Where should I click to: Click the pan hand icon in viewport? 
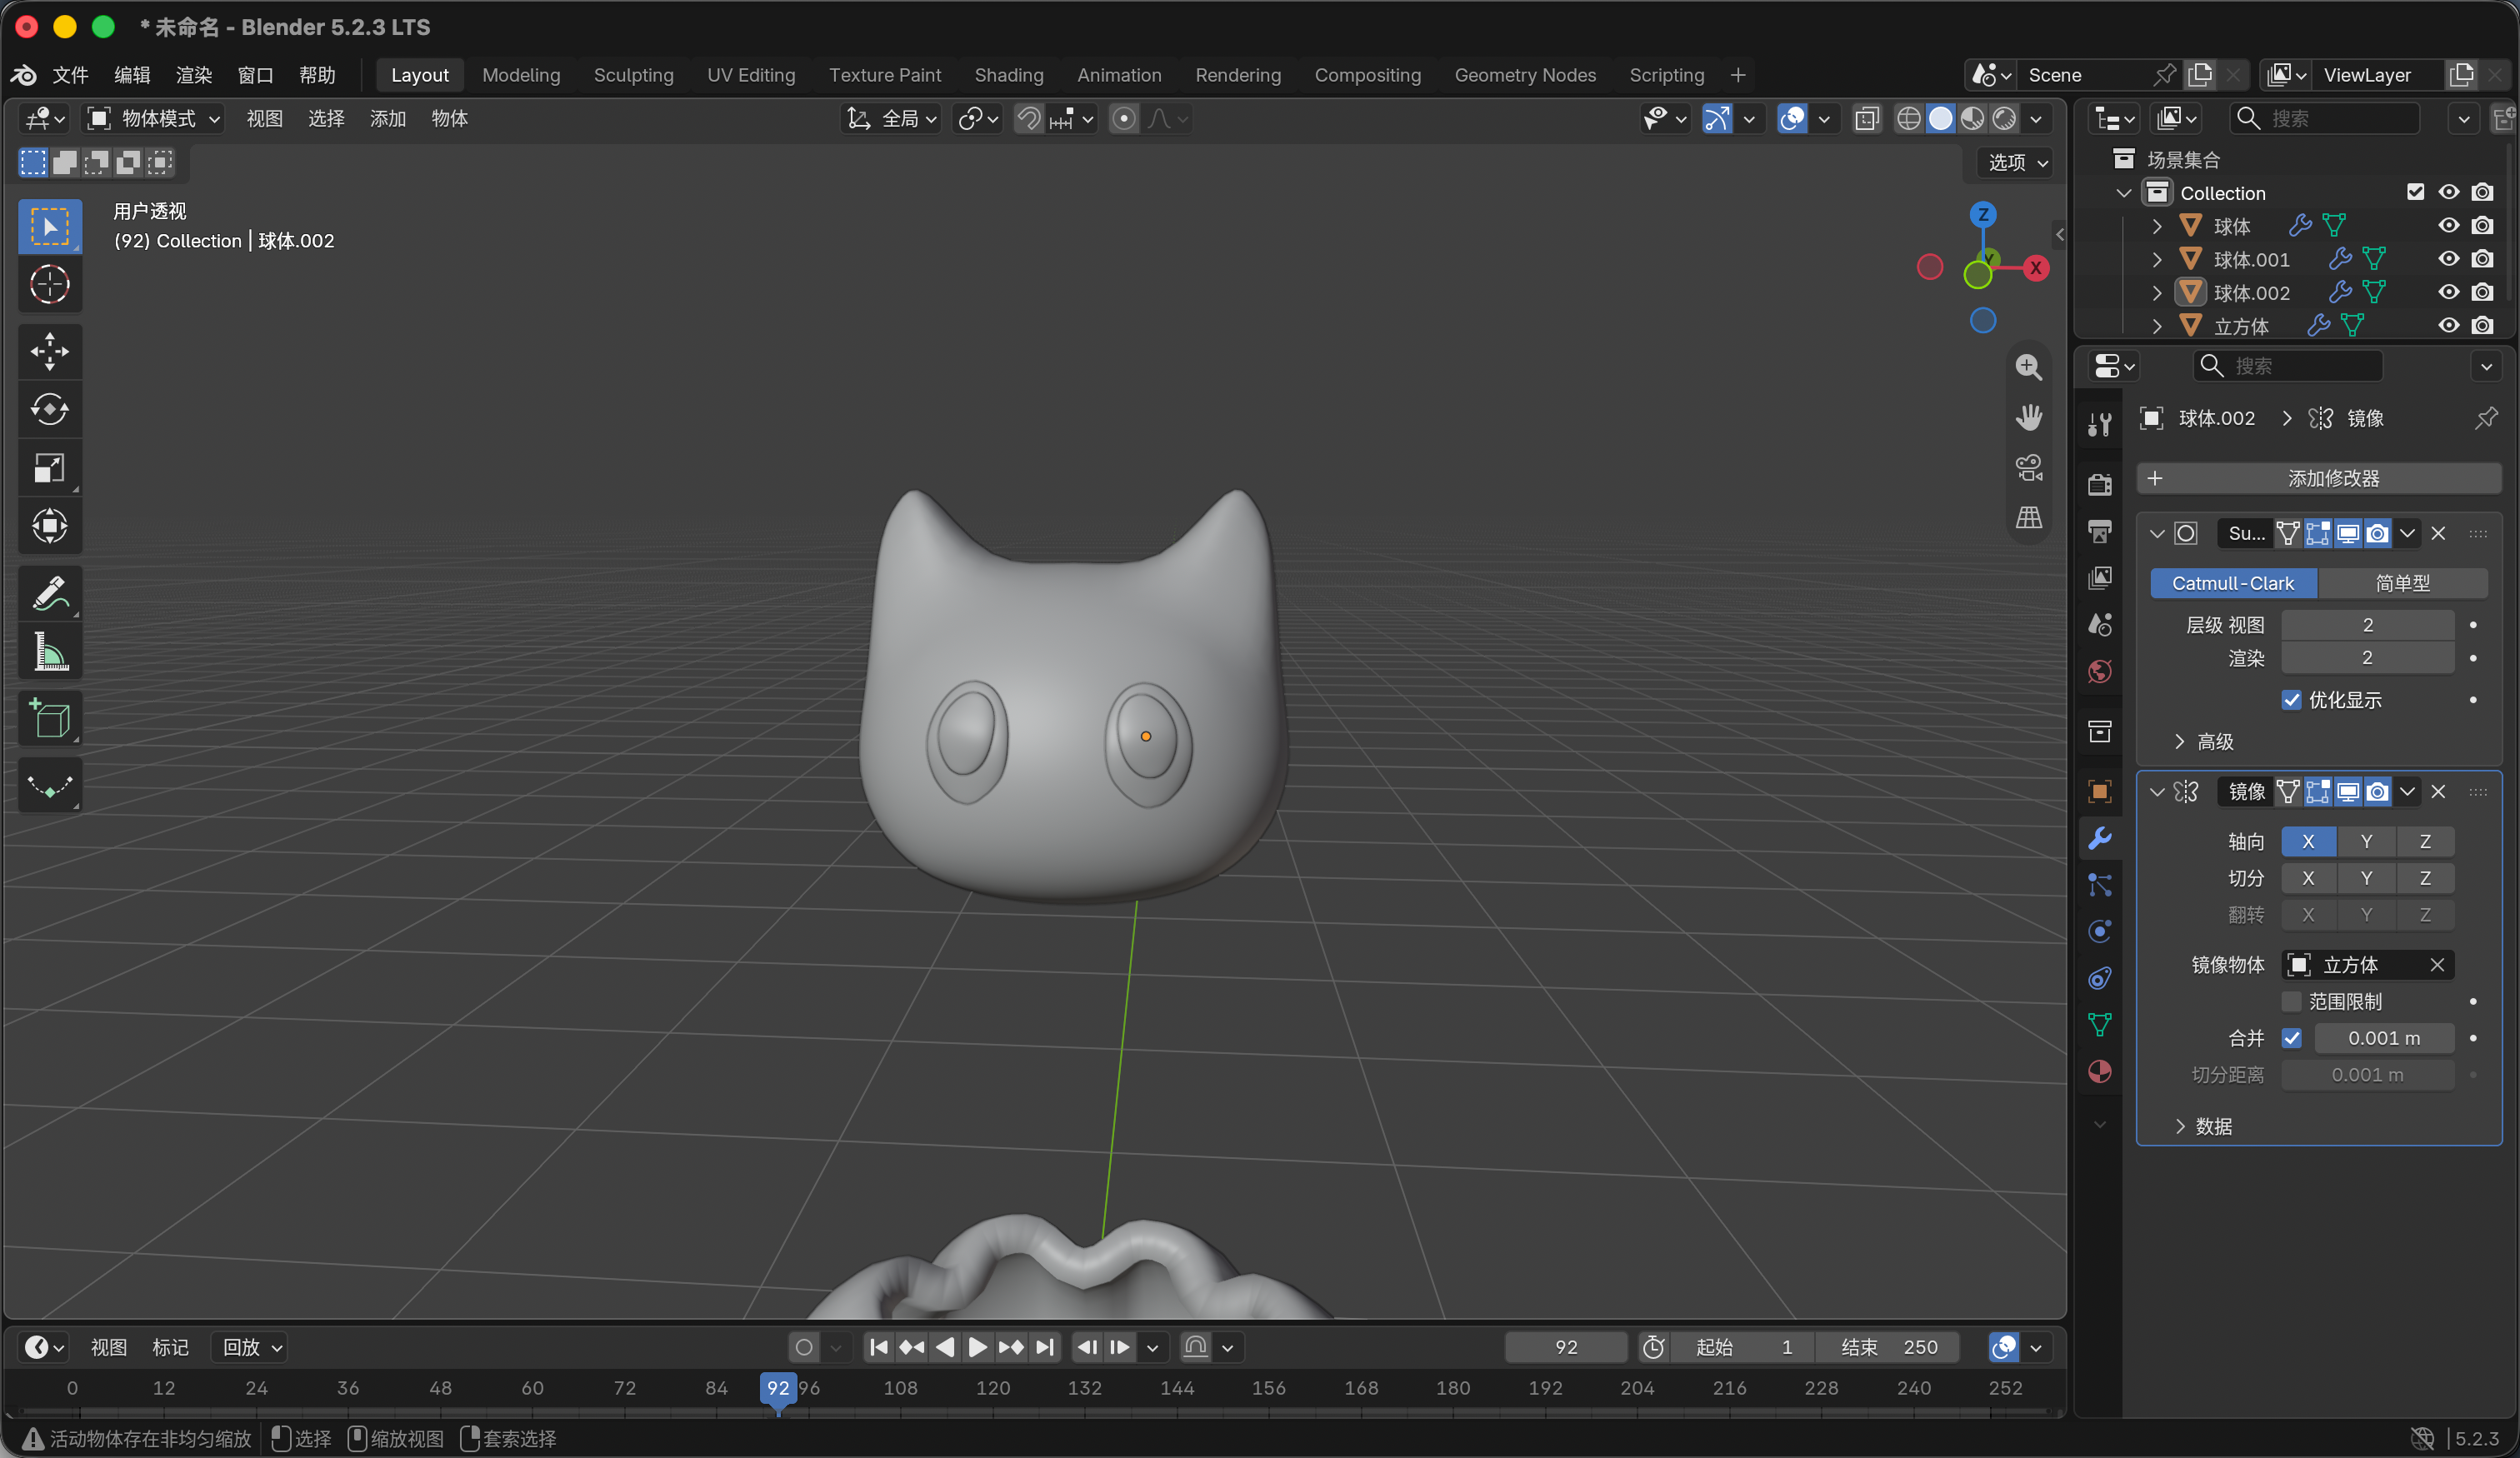[2028, 417]
